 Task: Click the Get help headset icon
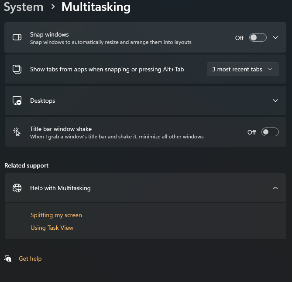8,258
